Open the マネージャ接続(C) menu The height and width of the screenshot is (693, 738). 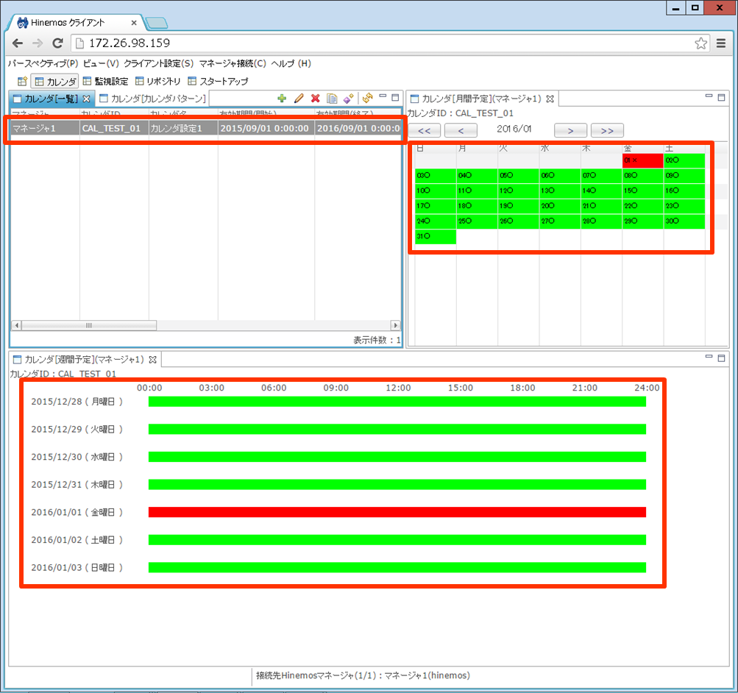pyautogui.click(x=233, y=63)
